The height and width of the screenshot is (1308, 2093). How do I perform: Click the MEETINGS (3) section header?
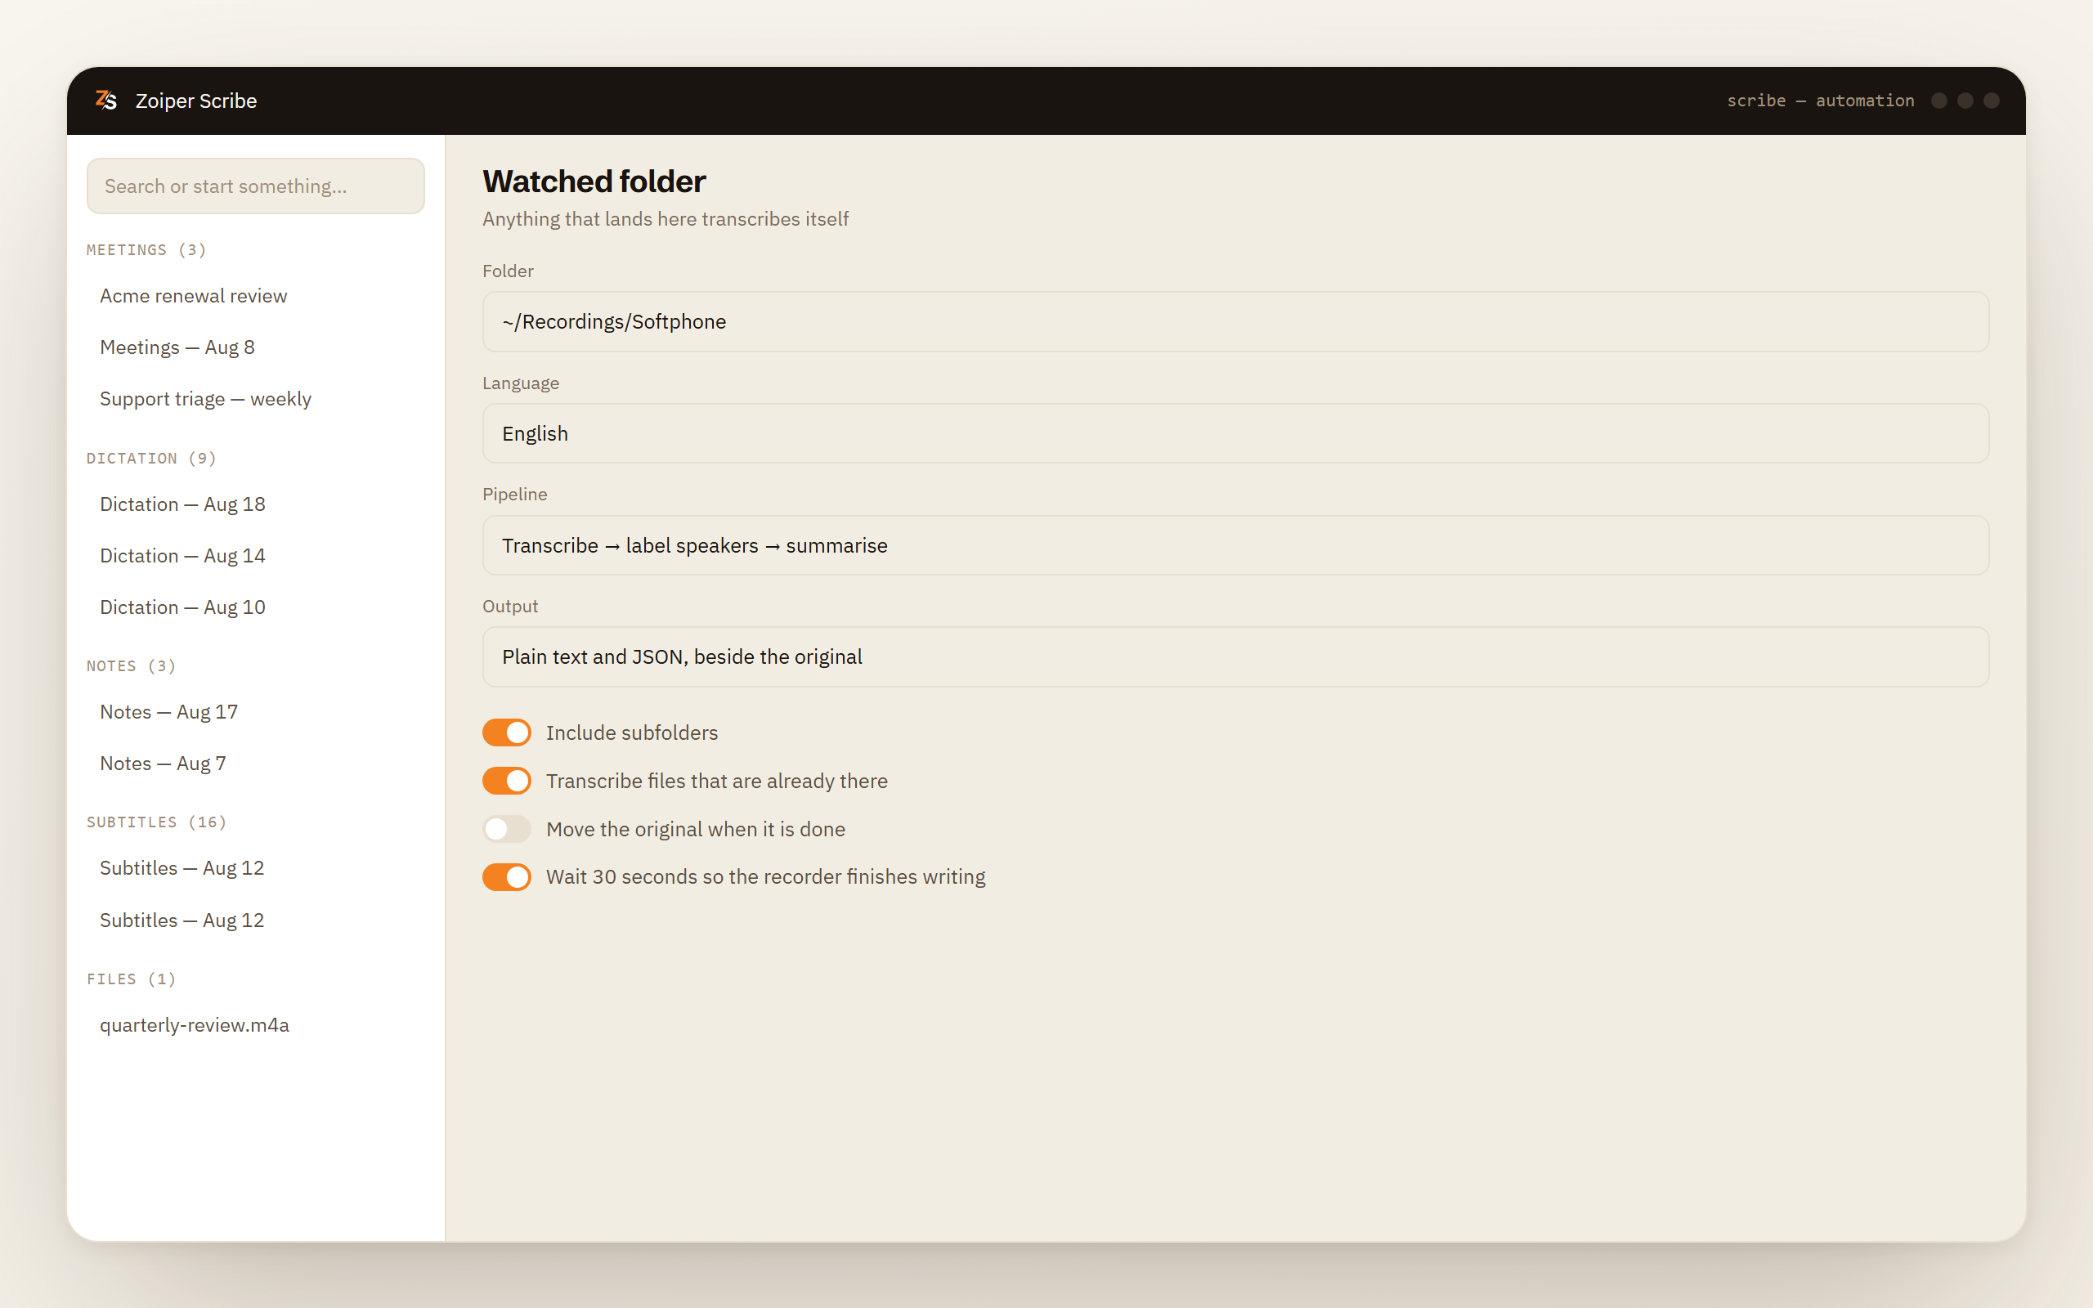click(x=146, y=250)
